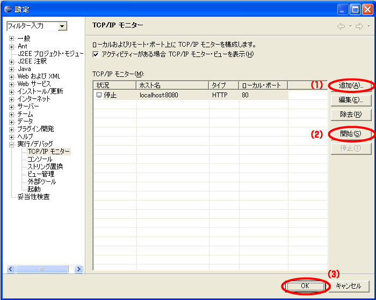Close the 設定 window

(367, 10)
